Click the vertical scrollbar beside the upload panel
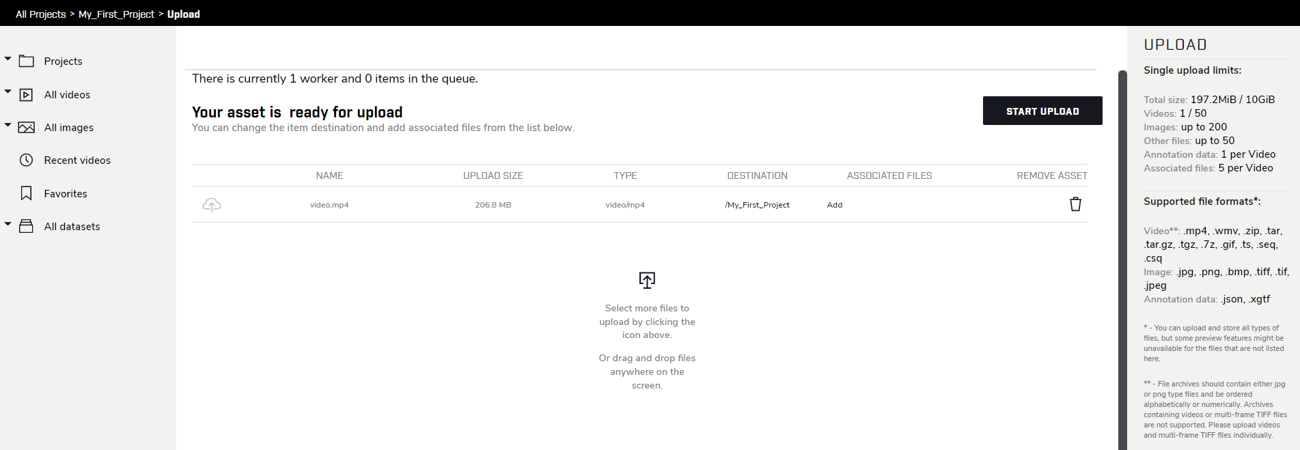 [1122, 259]
